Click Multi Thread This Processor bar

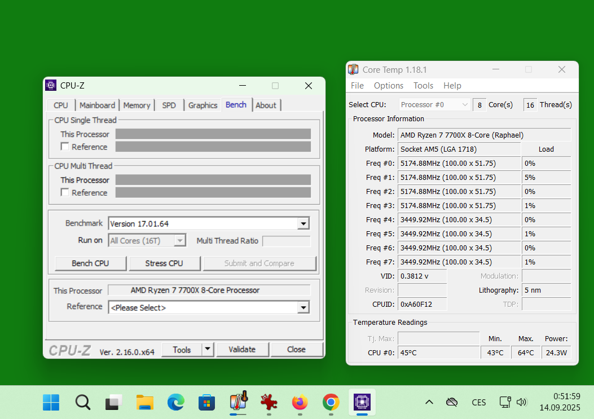(x=213, y=179)
